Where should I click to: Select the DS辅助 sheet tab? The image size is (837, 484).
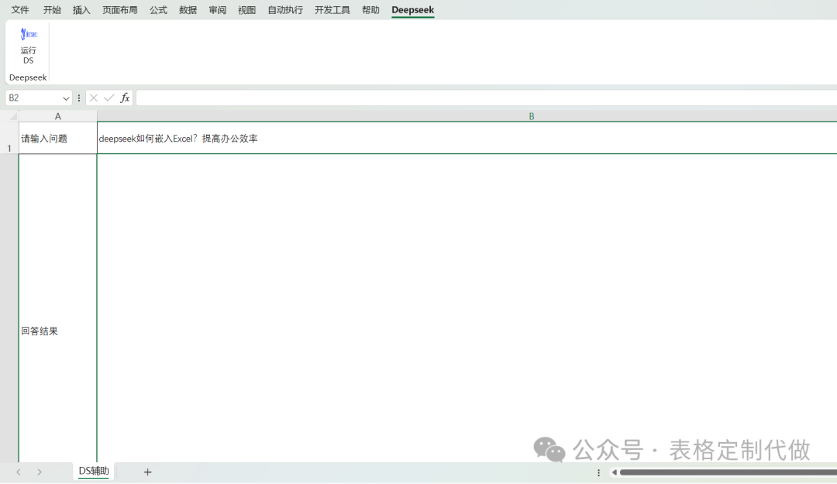94,471
